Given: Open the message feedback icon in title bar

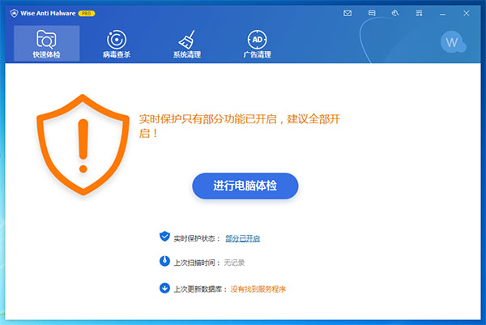Looking at the screenshot, I should 372,14.
